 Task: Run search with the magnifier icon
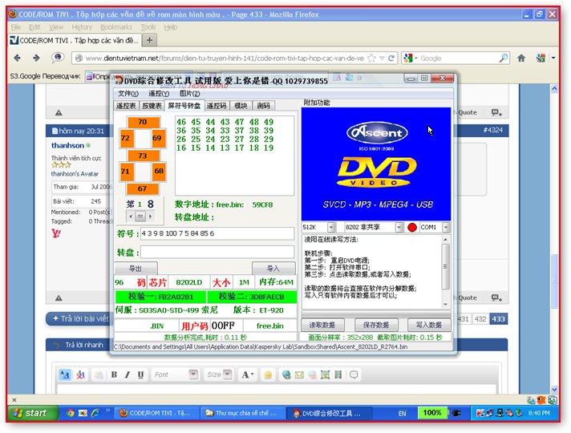503,58
